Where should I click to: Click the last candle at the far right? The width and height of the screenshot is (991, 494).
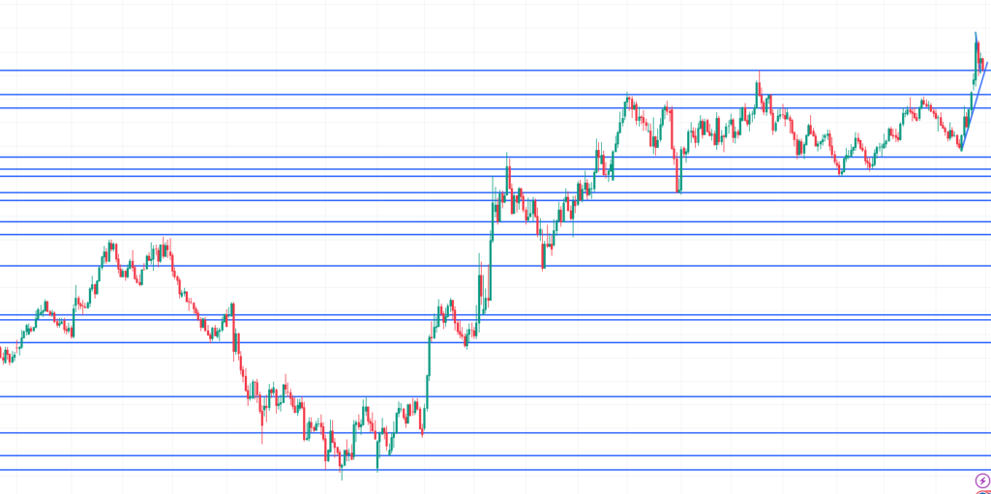pos(984,66)
